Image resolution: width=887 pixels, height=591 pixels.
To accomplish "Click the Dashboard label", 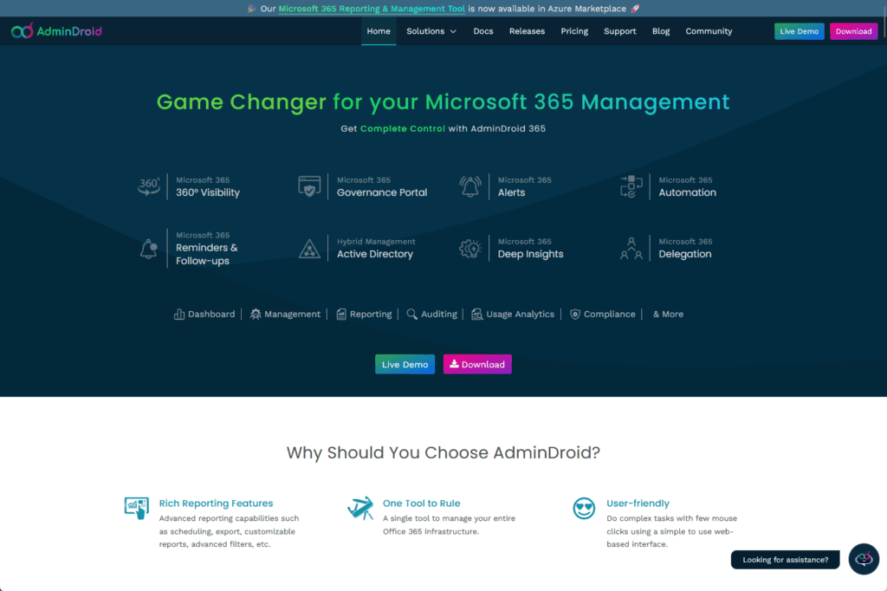I will pyautogui.click(x=211, y=315).
